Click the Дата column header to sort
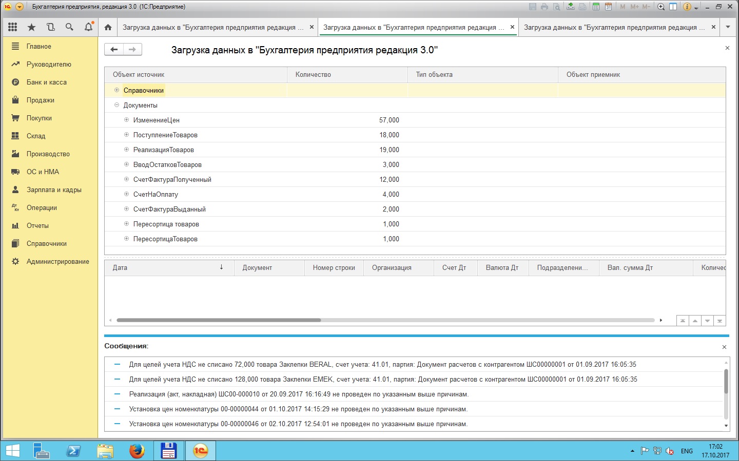Image resolution: width=739 pixels, height=461 pixels. click(169, 267)
